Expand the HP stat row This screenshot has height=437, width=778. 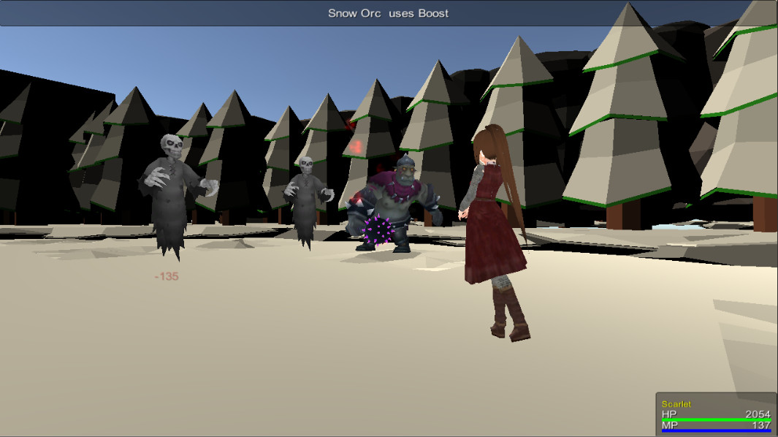[668, 414]
